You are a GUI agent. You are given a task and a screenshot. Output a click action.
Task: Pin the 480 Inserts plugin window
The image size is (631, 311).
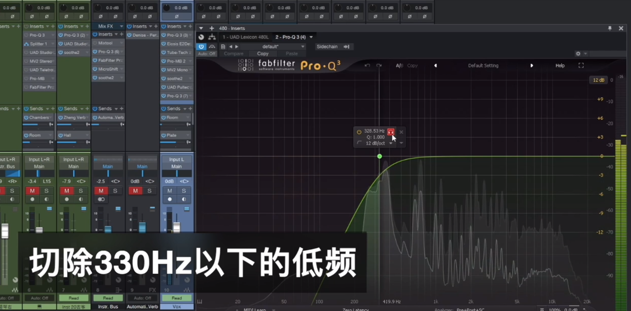(610, 28)
